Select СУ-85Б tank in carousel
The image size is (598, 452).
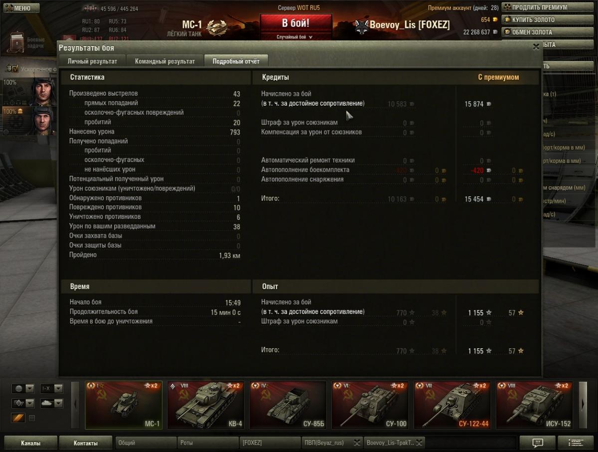288,405
